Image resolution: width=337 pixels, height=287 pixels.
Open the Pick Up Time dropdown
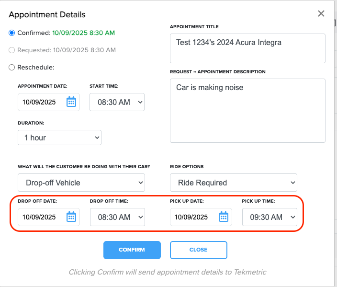point(270,217)
